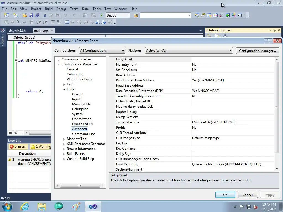Viewport: 283px width, 212px height.
Task: Open the Properties Window toolbar icon
Action: click(x=203, y=15)
